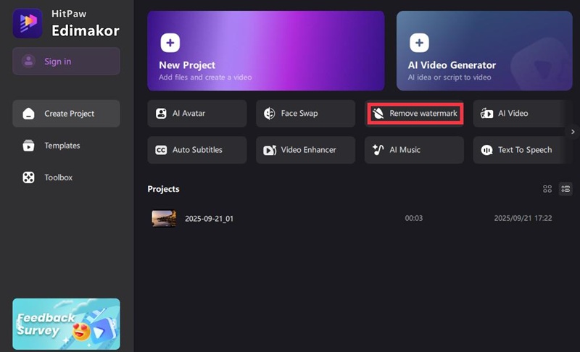Screen dimensions: 580x352
Task: Select Create Project in the sidebar
Action: point(66,114)
